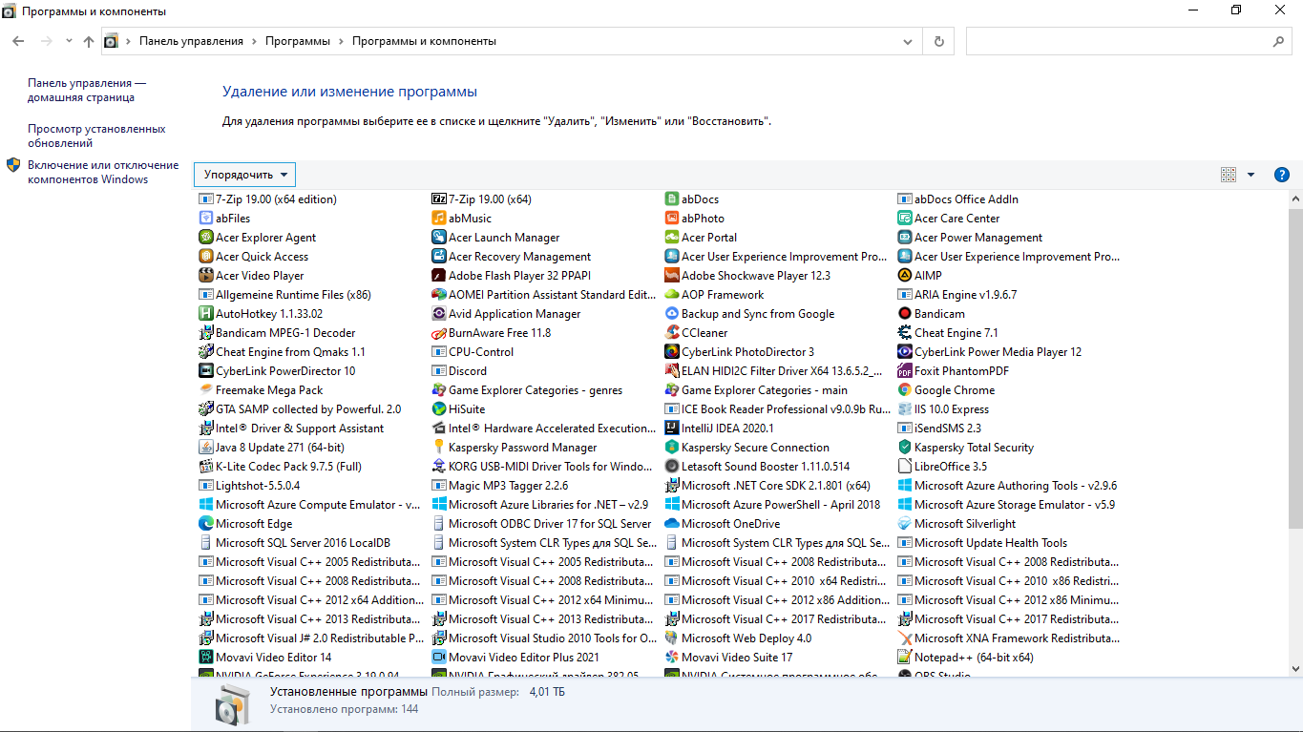Click the abPhoto program icon
The width and height of the screenshot is (1303, 732).
click(x=672, y=219)
